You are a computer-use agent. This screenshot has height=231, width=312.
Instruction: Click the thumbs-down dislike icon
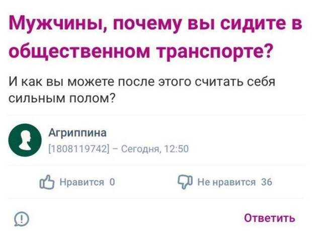[x=185, y=182]
